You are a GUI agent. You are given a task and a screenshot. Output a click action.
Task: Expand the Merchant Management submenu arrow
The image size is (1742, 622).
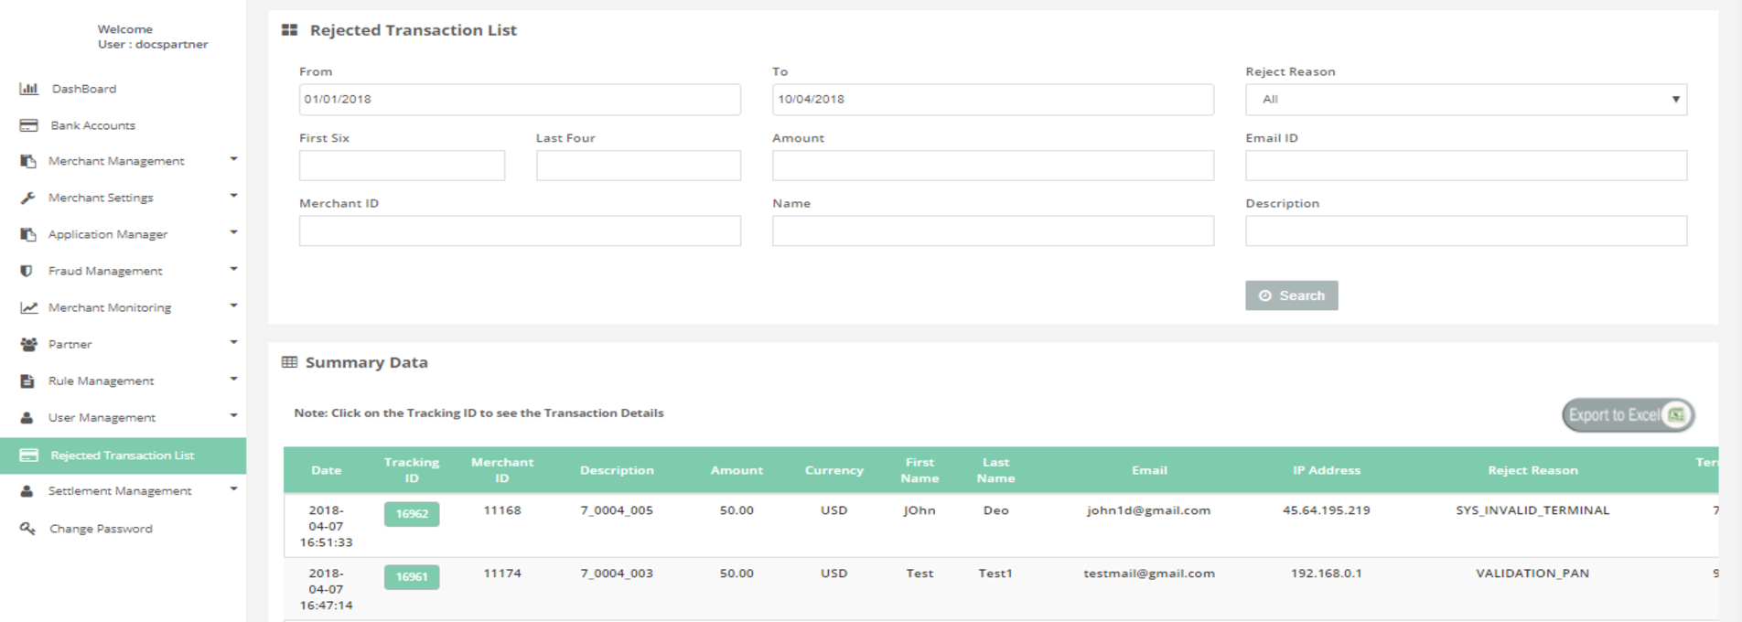coord(233,159)
